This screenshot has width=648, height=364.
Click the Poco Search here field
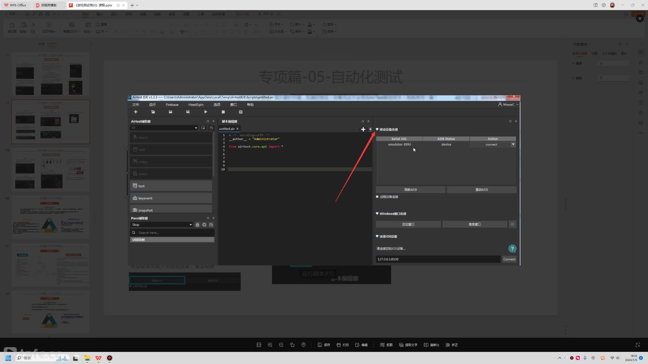[x=172, y=233]
